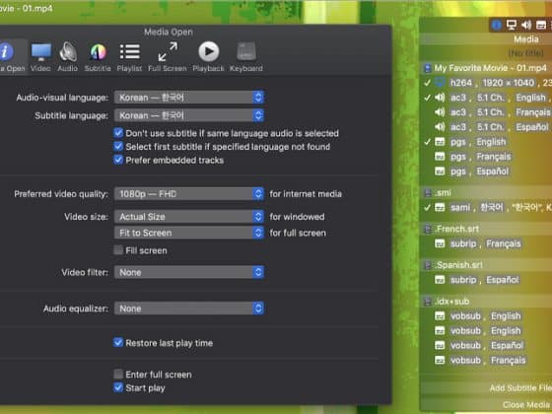Toggle the Start play checkbox
552x414 pixels.
point(118,387)
